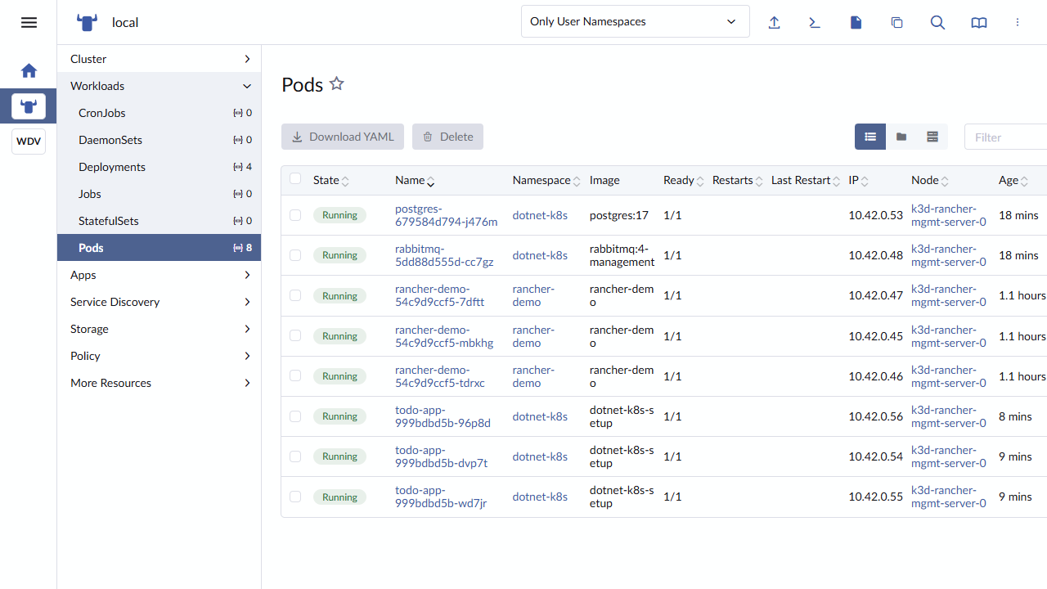Copy KubeConfig to clipboard icon
1047x589 pixels.
point(897,22)
